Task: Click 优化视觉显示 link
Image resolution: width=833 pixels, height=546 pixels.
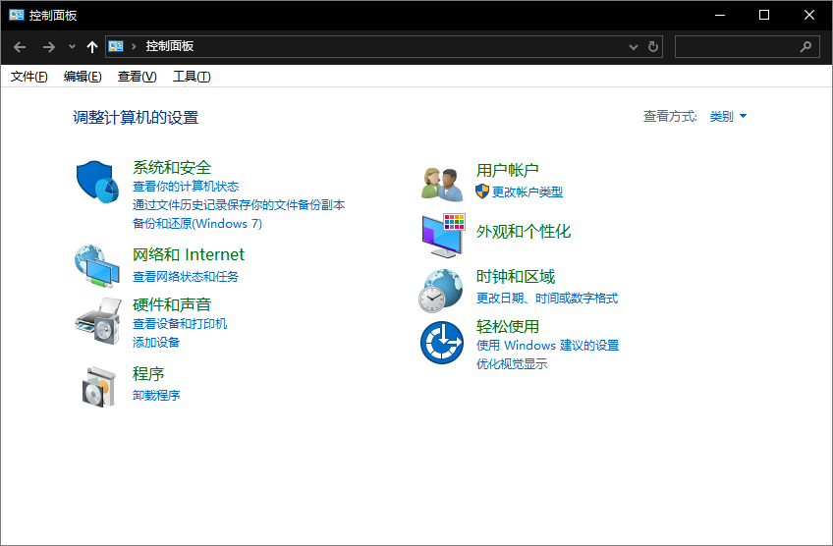Action: 512,364
